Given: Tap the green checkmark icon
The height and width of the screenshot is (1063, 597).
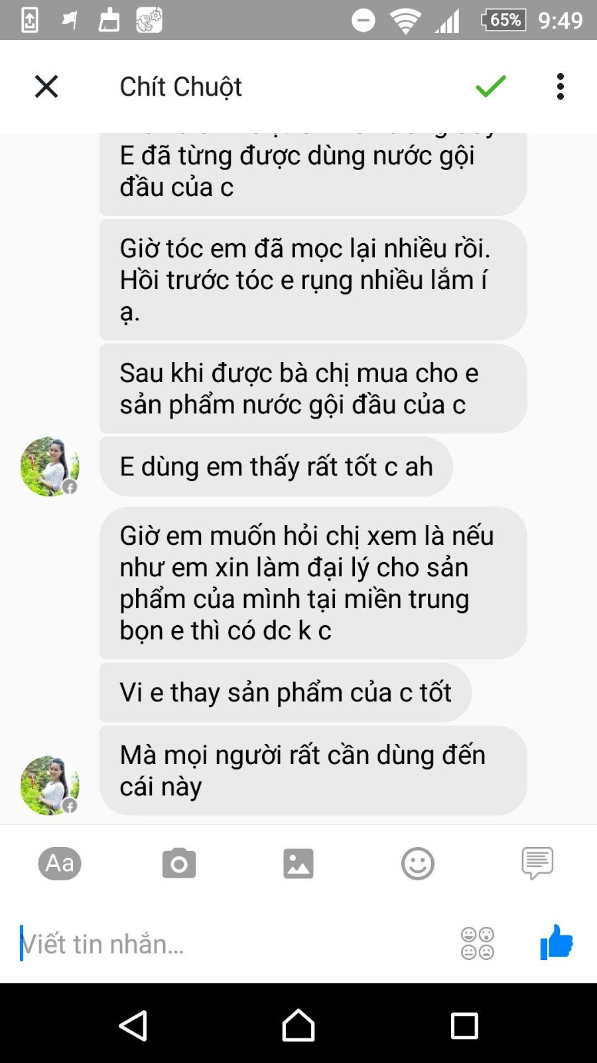Looking at the screenshot, I should (491, 86).
